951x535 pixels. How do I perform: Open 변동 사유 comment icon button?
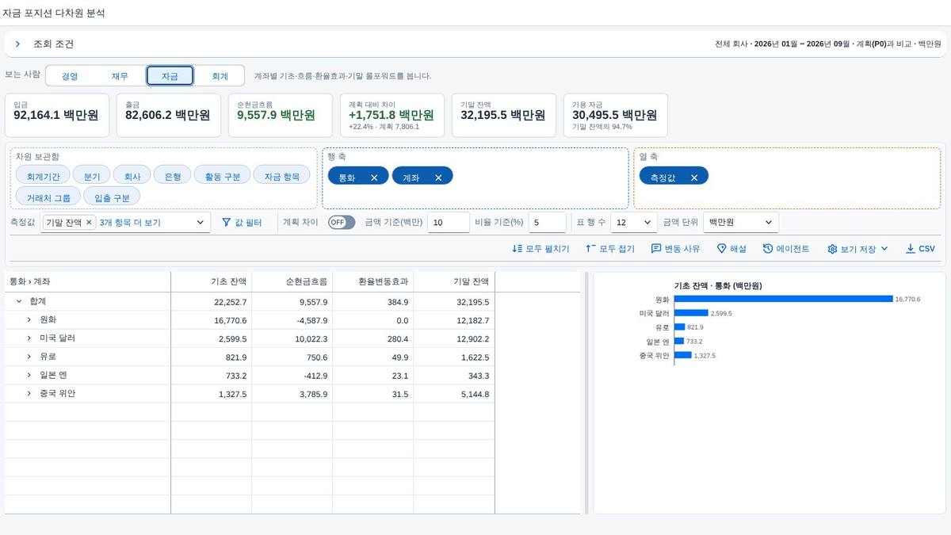[x=675, y=249]
